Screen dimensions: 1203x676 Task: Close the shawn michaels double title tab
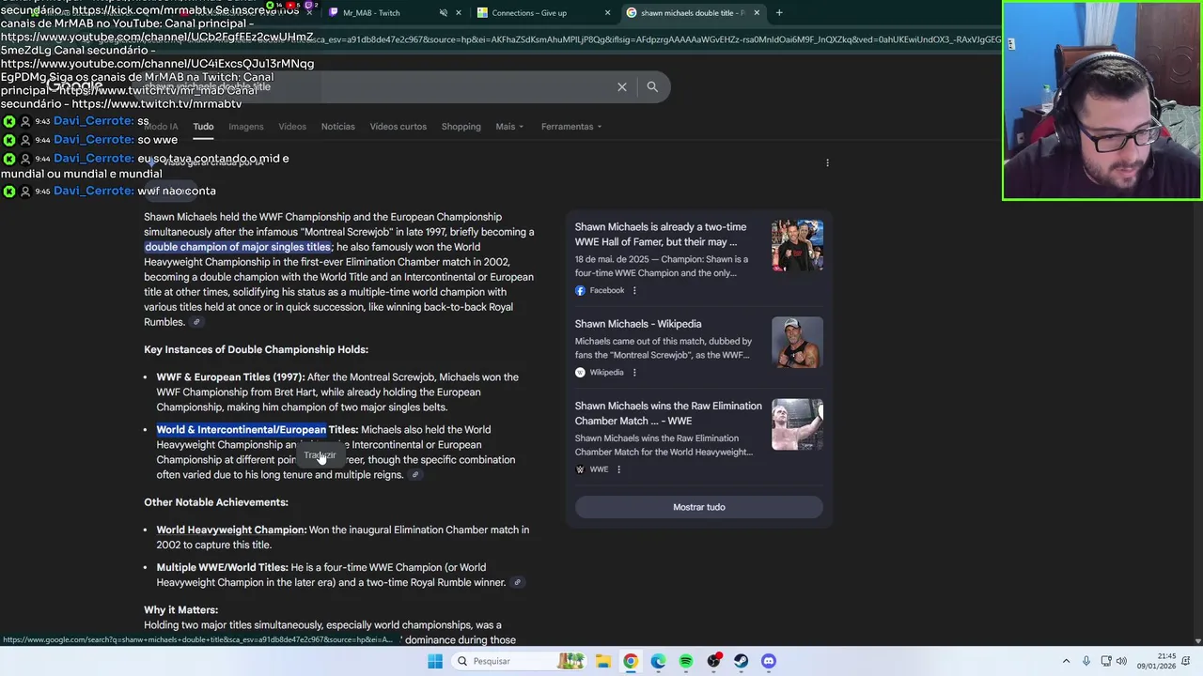[757, 12]
